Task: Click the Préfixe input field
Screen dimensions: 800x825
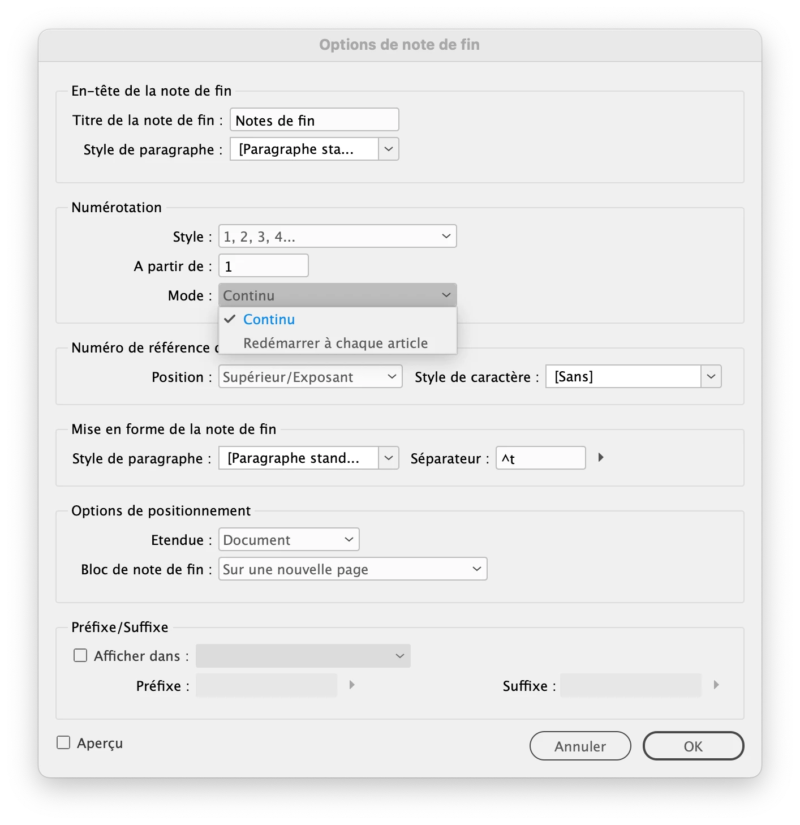Action: tap(266, 685)
